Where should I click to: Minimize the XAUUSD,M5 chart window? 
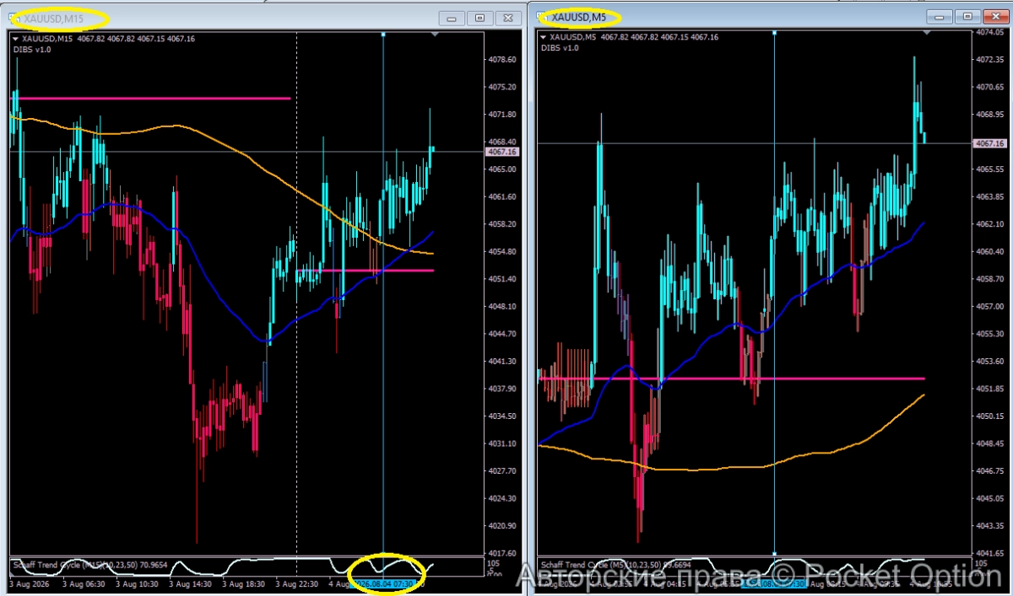[939, 17]
